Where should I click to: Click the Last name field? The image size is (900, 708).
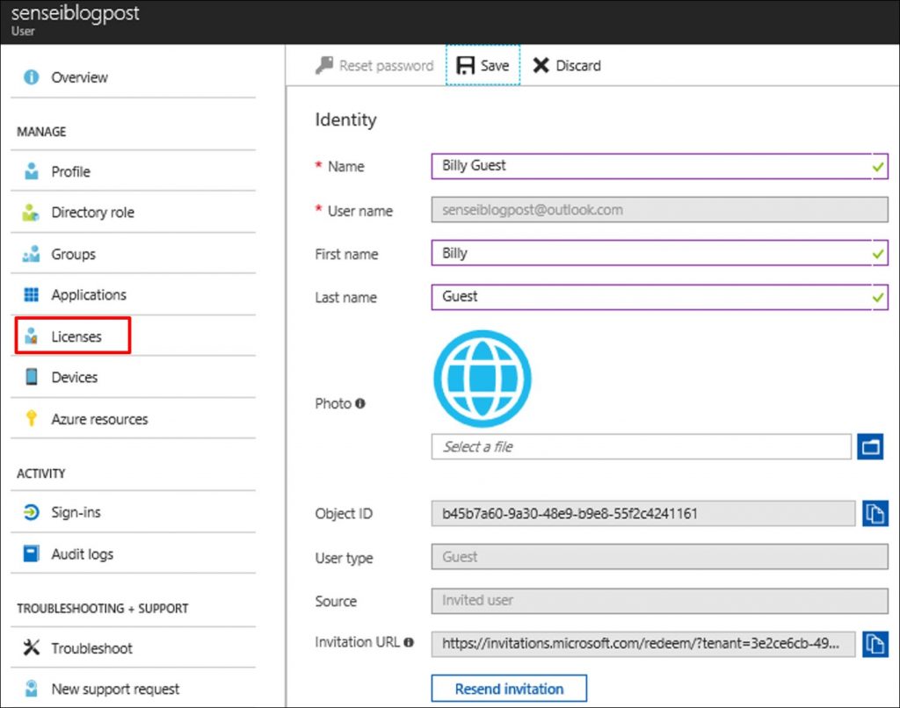coord(659,297)
